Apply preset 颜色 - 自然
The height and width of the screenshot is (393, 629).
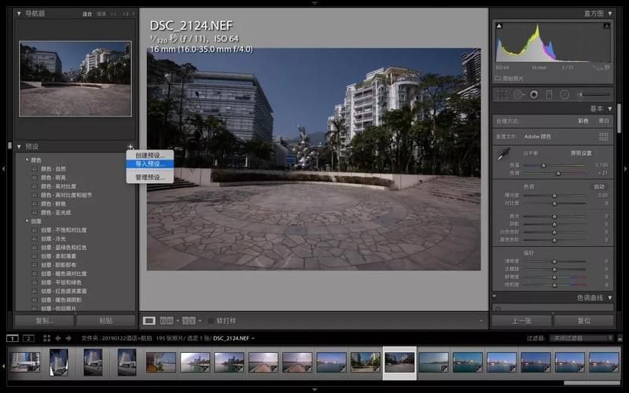point(53,169)
